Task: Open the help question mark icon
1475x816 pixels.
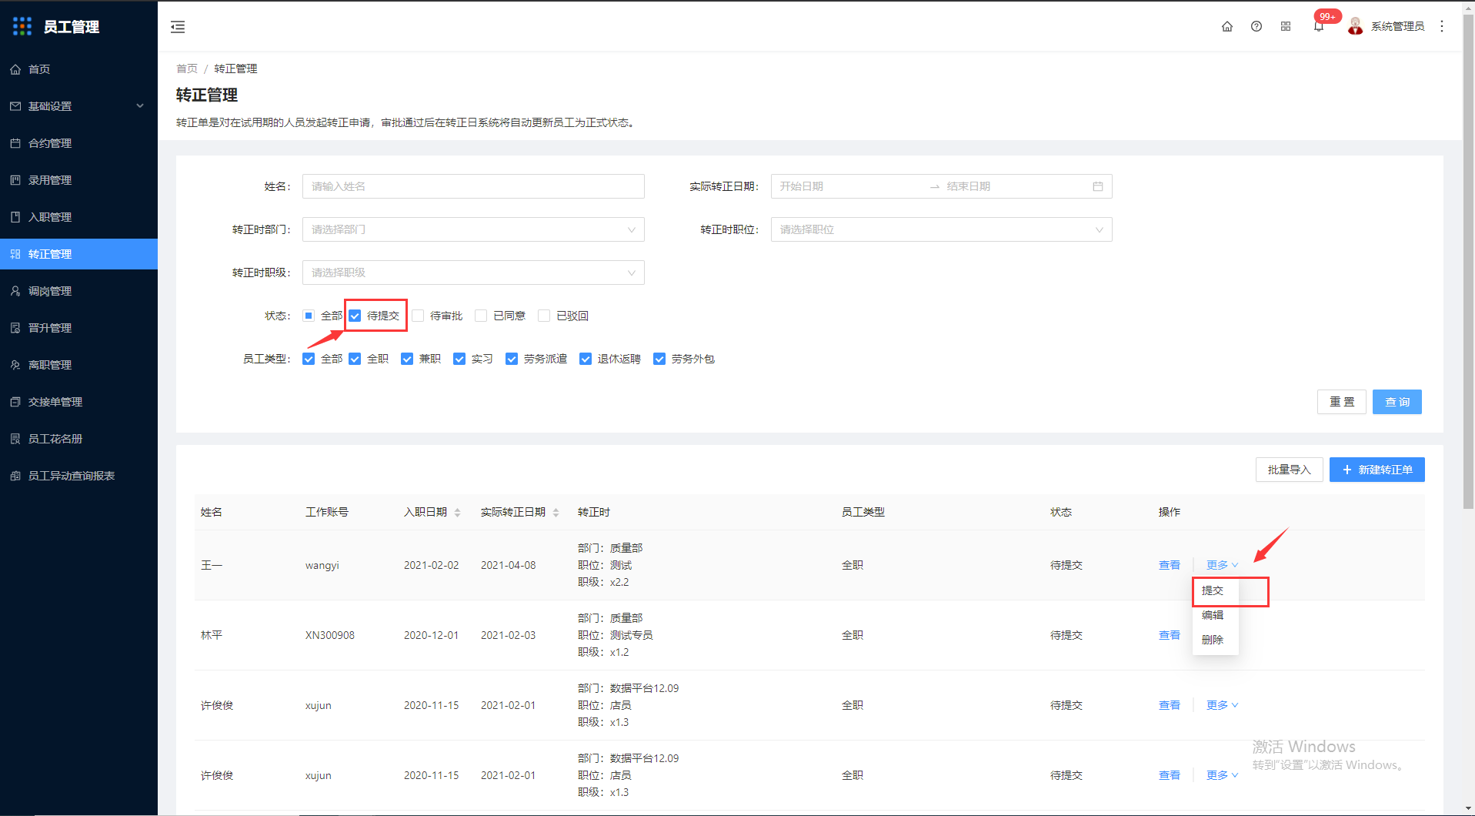Action: [x=1256, y=26]
